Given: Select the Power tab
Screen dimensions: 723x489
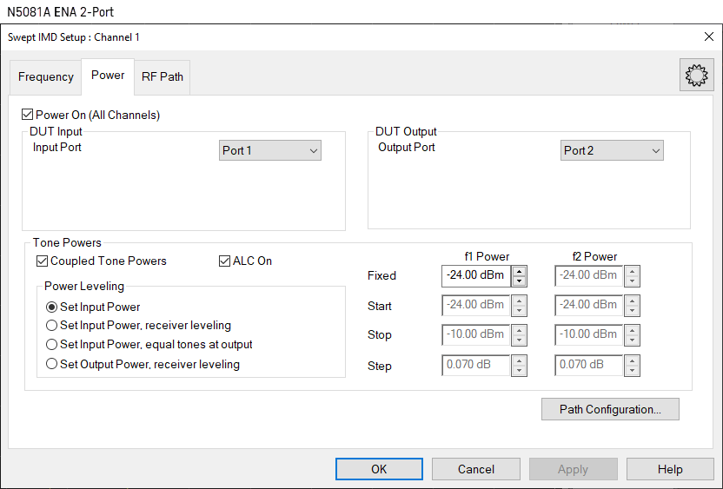Looking at the screenshot, I should coord(108,75).
